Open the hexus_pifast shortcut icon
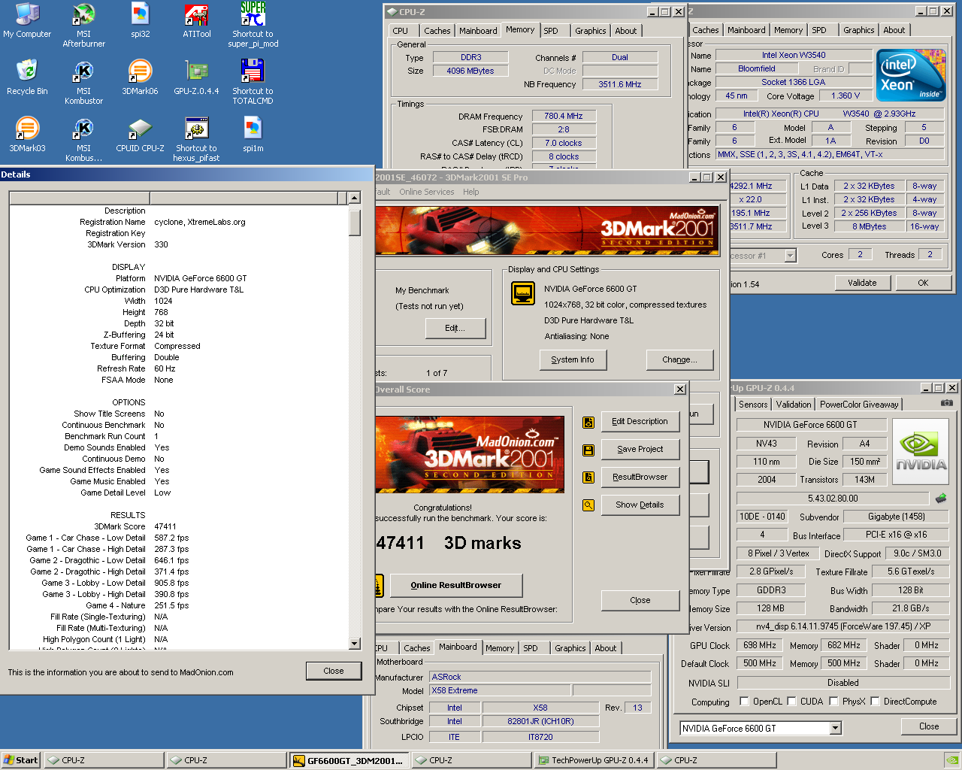This screenshot has width=962, height=770. pos(196,138)
